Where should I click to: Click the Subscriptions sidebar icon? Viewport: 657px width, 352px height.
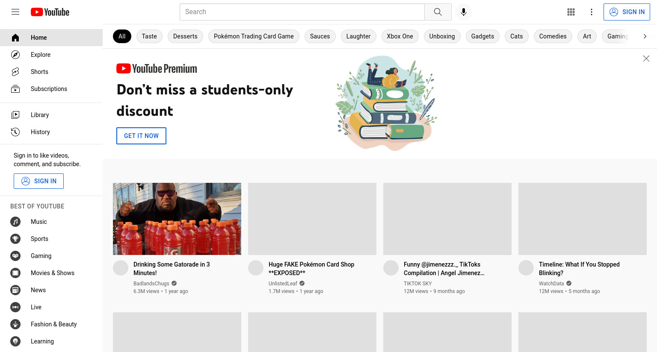point(15,89)
